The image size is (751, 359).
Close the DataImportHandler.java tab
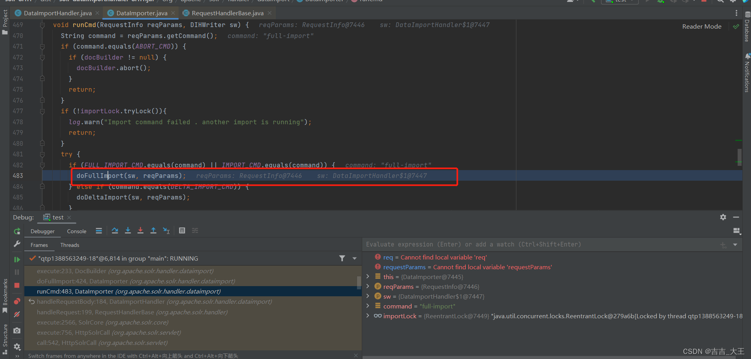pos(97,13)
